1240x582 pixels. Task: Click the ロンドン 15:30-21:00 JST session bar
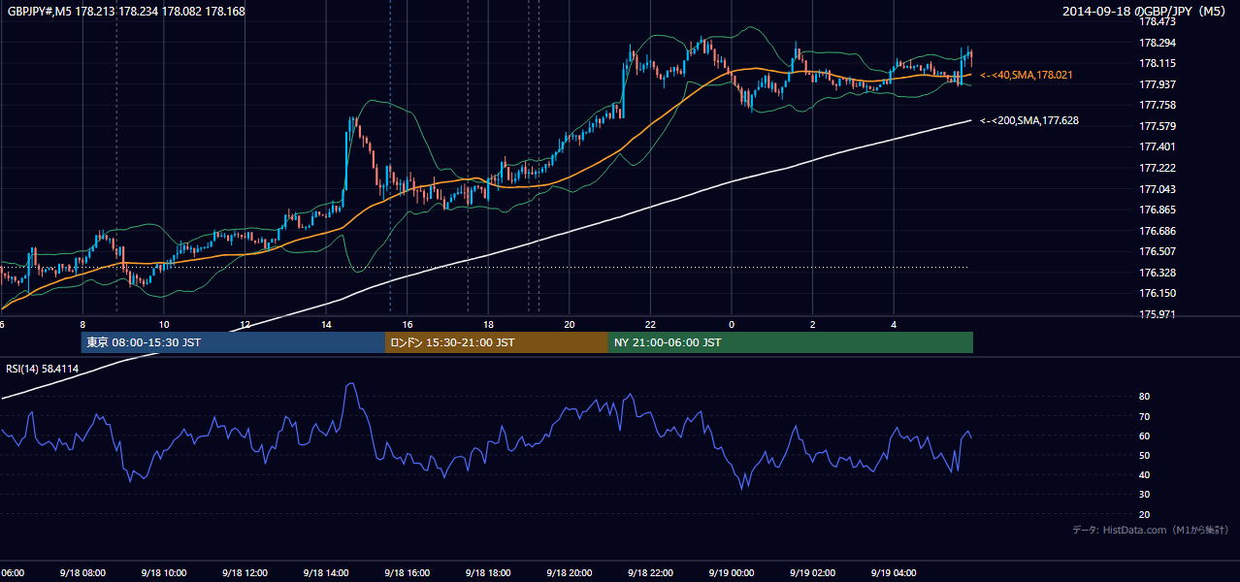point(497,342)
